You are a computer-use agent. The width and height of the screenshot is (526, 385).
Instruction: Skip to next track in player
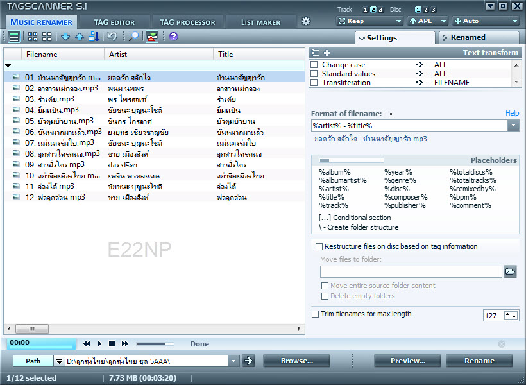pos(125,343)
